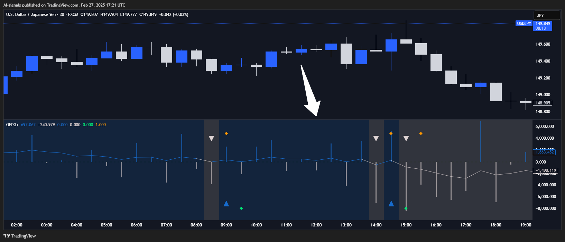Click the TradingView logo
Screen dimensions: 565x242
[x=20, y=236]
